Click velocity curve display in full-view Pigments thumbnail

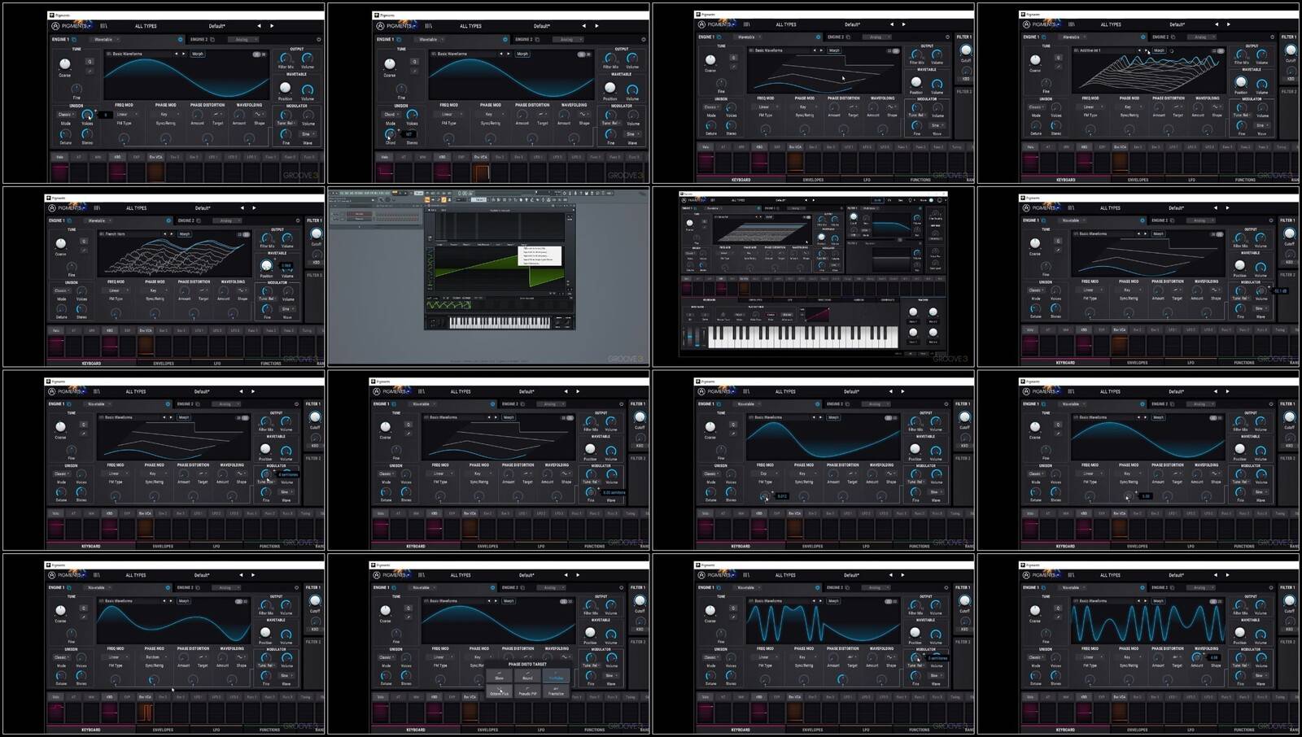point(817,314)
